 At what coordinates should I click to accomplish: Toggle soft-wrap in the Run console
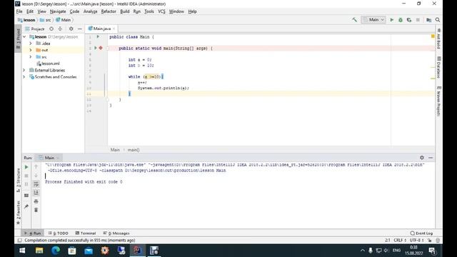36,184
